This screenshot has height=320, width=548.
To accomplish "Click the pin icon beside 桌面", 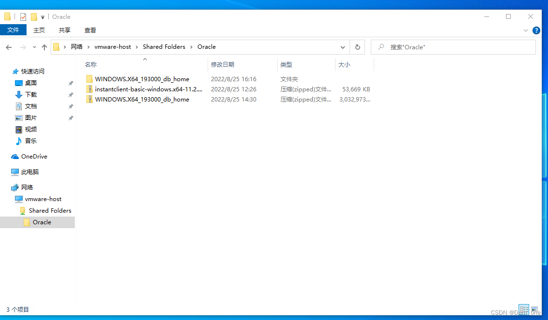I will coord(70,83).
